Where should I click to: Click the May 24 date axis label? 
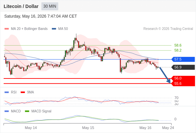coord(168,128)
